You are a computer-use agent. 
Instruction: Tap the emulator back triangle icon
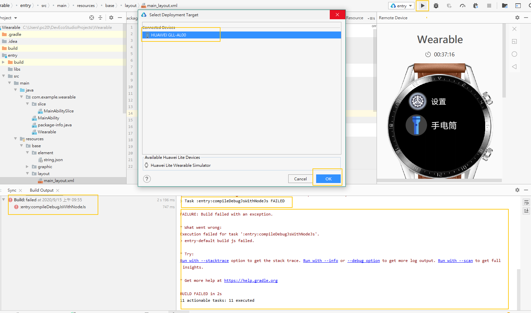click(x=514, y=67)
